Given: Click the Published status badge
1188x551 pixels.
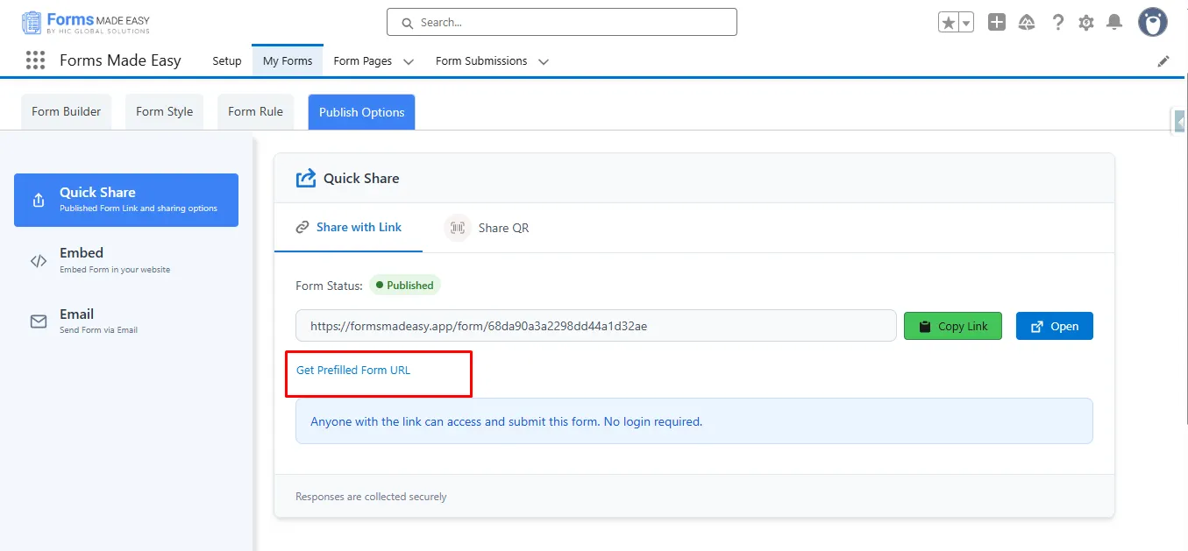Looking at the screenshot, I should [x=405, y=286].
